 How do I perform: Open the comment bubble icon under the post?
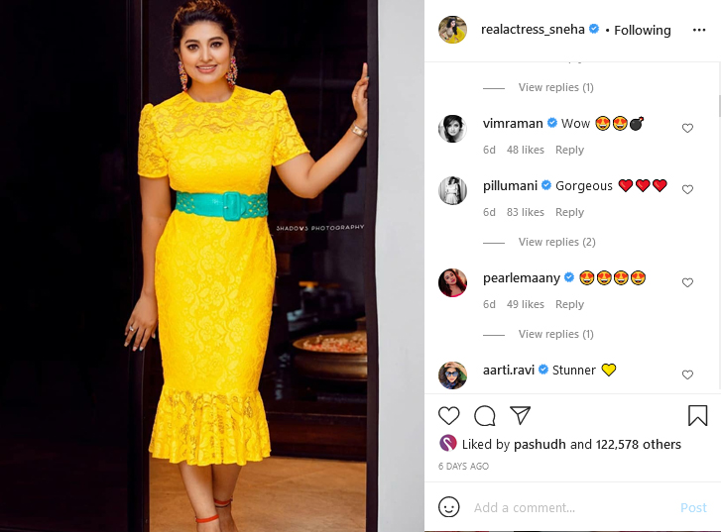[x=485, y=416]
